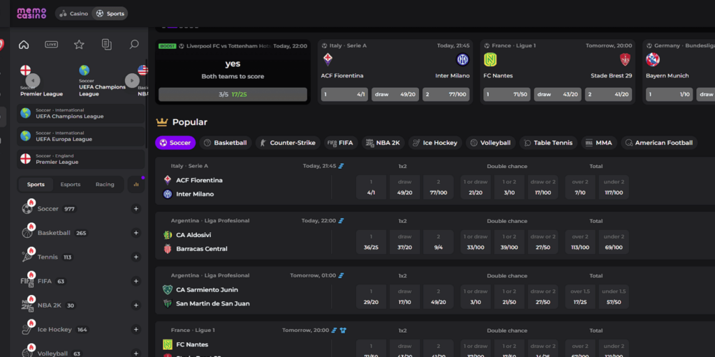Viewport: 715px width, 357px height.
Task: Go to previous league in carousel
Action: [x=33, y=81]
